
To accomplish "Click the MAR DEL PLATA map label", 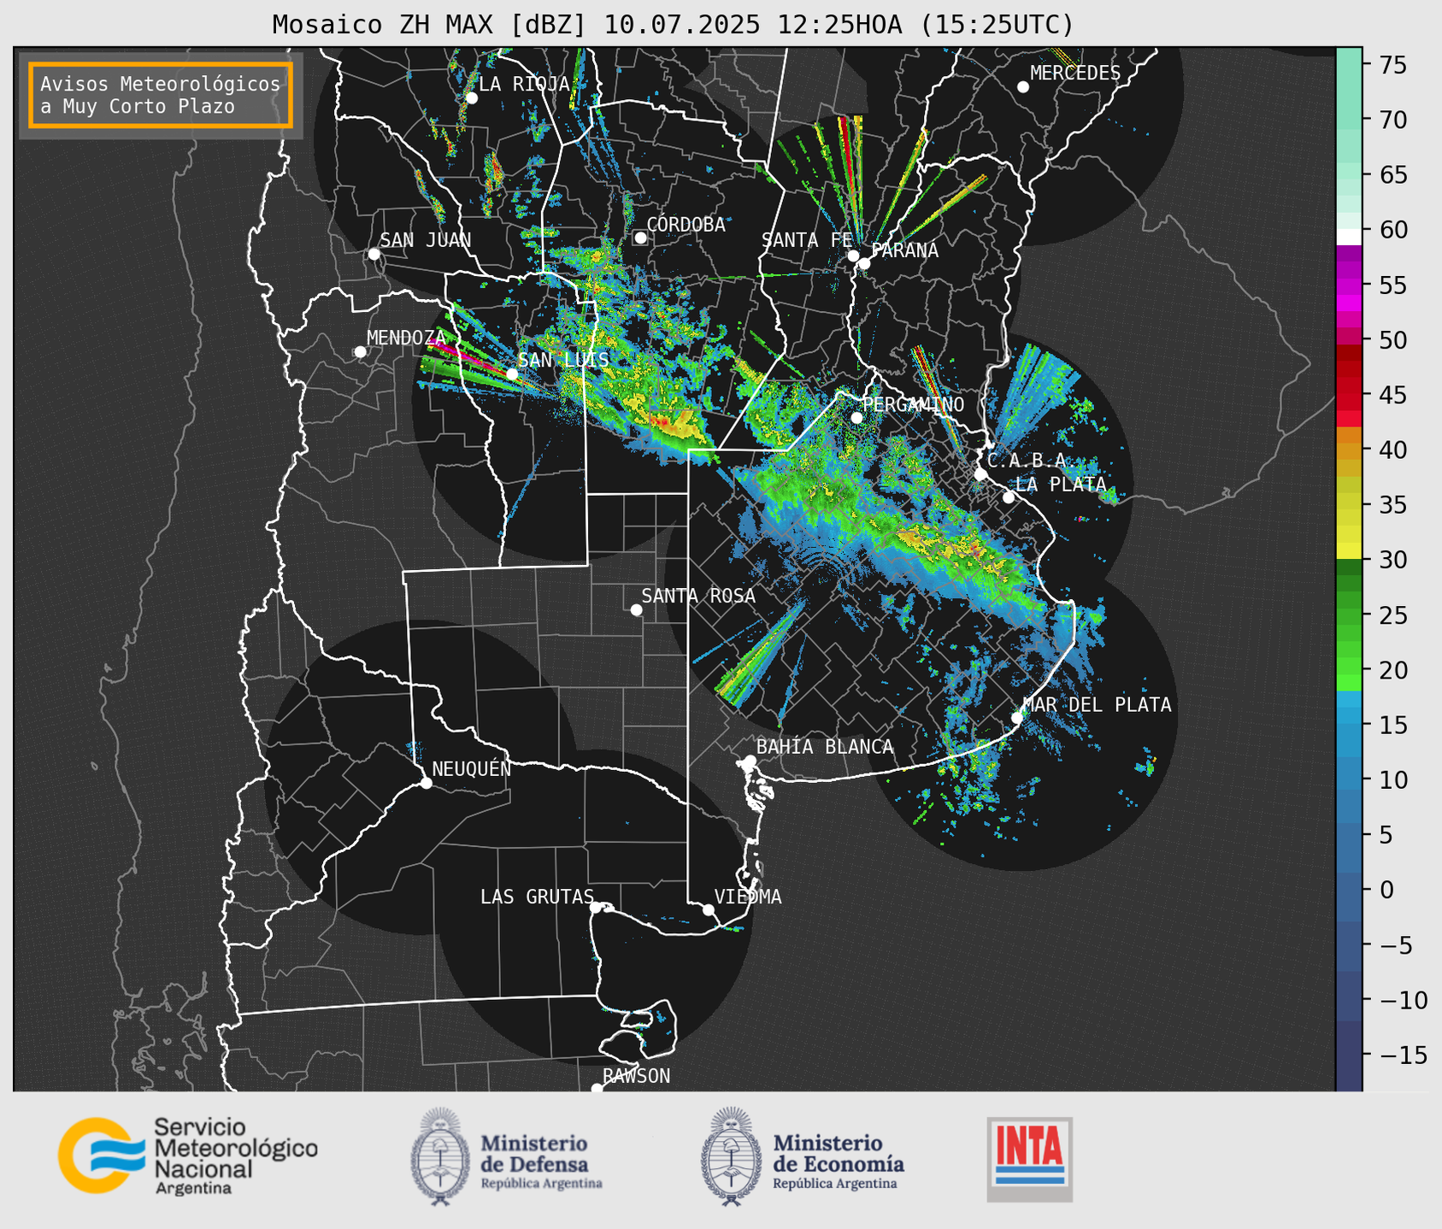I will coord(1097,704).
